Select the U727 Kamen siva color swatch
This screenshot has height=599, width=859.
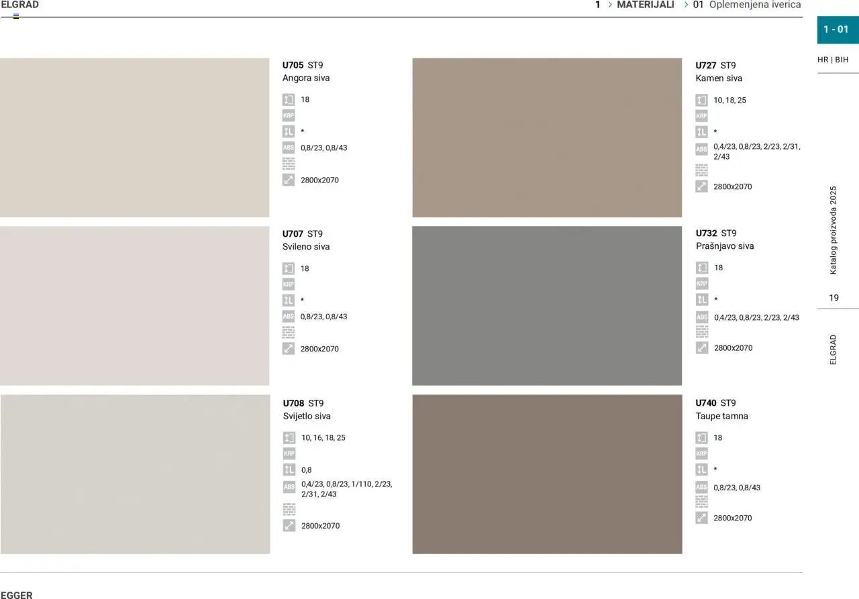tap(547, 137)
